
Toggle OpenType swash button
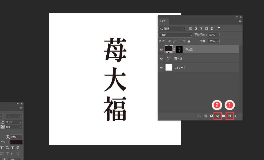(x=7, y=154)
